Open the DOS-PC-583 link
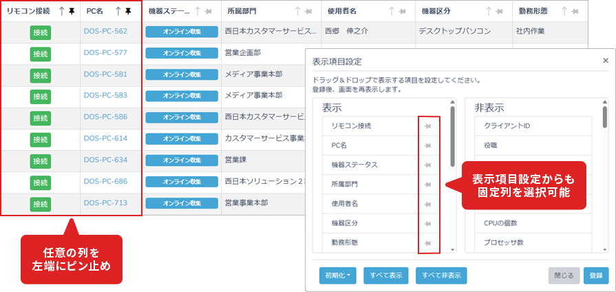The height and width of the screenshot is (292, 616). [105, 95]
